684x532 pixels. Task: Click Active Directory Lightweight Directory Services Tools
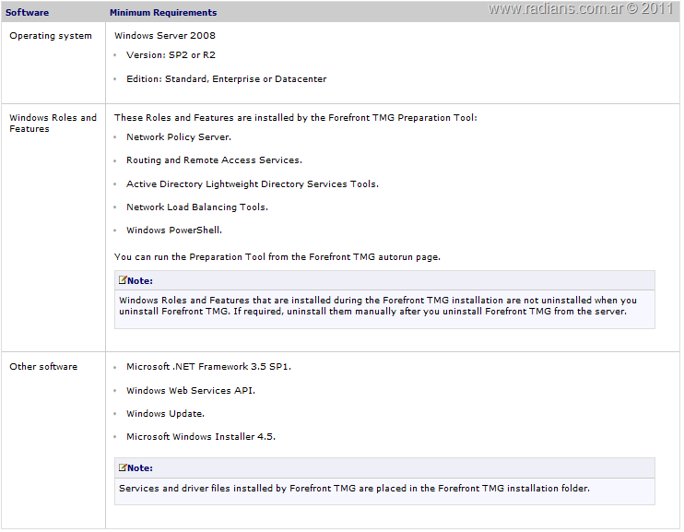click(252, 184)
